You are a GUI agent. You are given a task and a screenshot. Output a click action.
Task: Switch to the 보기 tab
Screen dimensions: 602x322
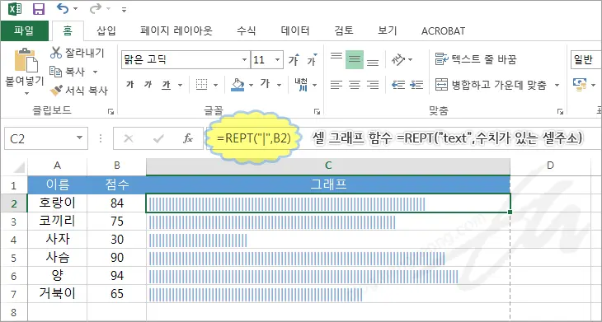[x=387, y=30]
